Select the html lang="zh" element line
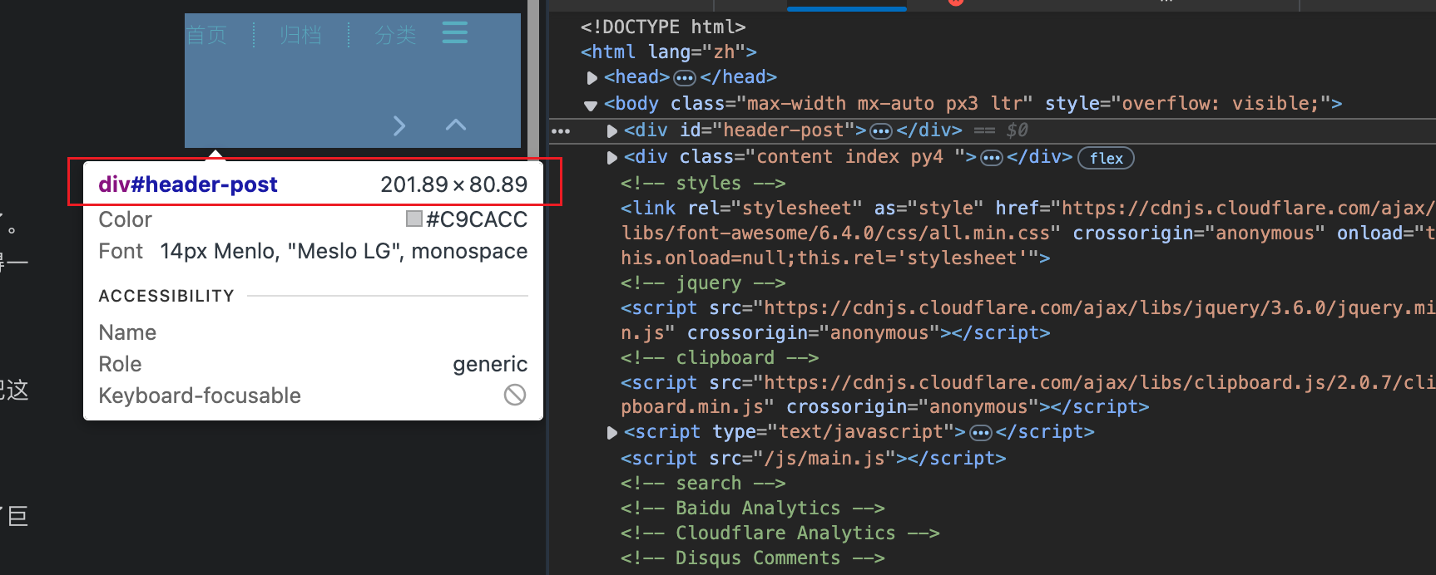Viewport: 1436px width, 575px height. 668,52
